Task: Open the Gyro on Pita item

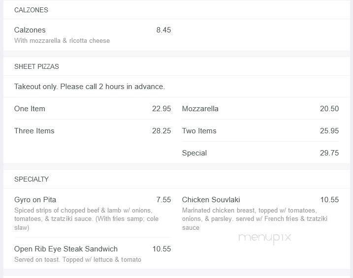Action: 35,200
